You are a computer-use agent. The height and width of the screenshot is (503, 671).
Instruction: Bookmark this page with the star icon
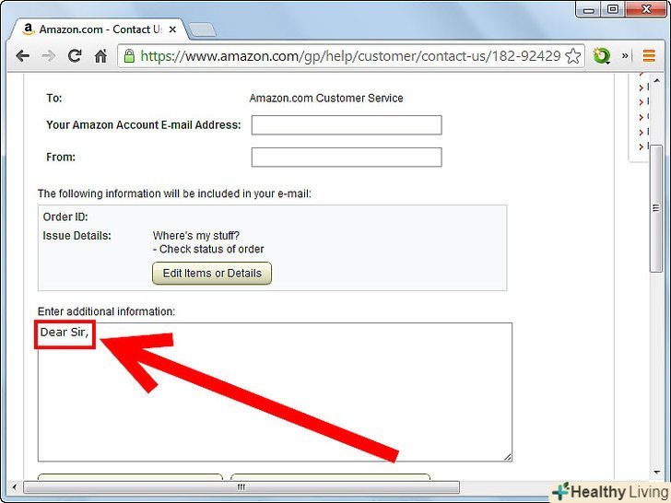click(x=573, y=56)
